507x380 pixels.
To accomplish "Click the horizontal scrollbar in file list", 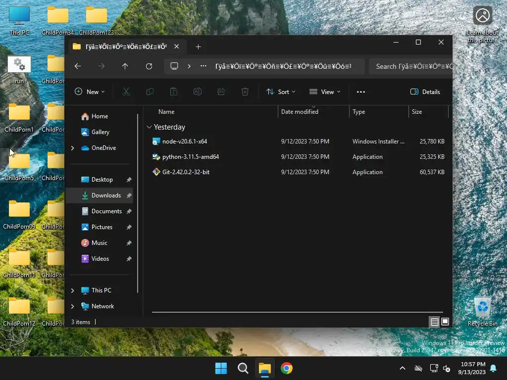I will pyautogui.click(x=298, y=312).
